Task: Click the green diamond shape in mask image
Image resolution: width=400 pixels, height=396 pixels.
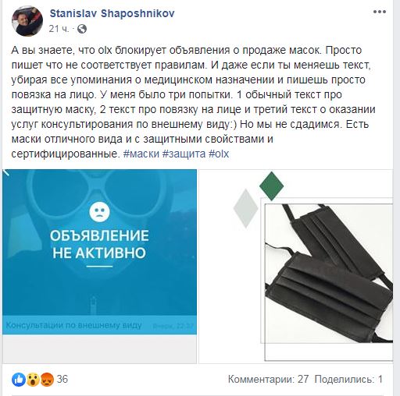Action: click(271, 186)
